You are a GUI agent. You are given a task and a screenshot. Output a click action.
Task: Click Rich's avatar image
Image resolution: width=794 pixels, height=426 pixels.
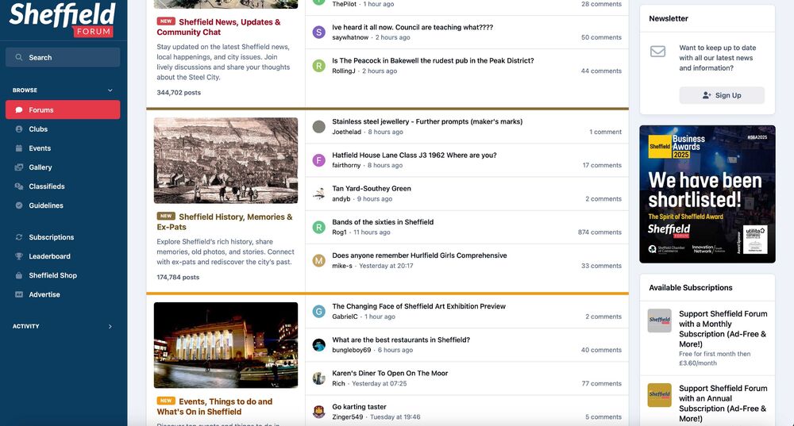[318, 378]
